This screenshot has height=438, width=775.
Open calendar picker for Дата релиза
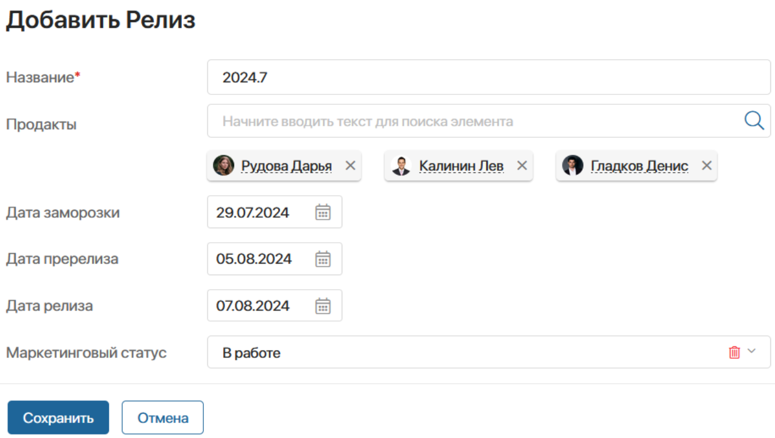323,305
